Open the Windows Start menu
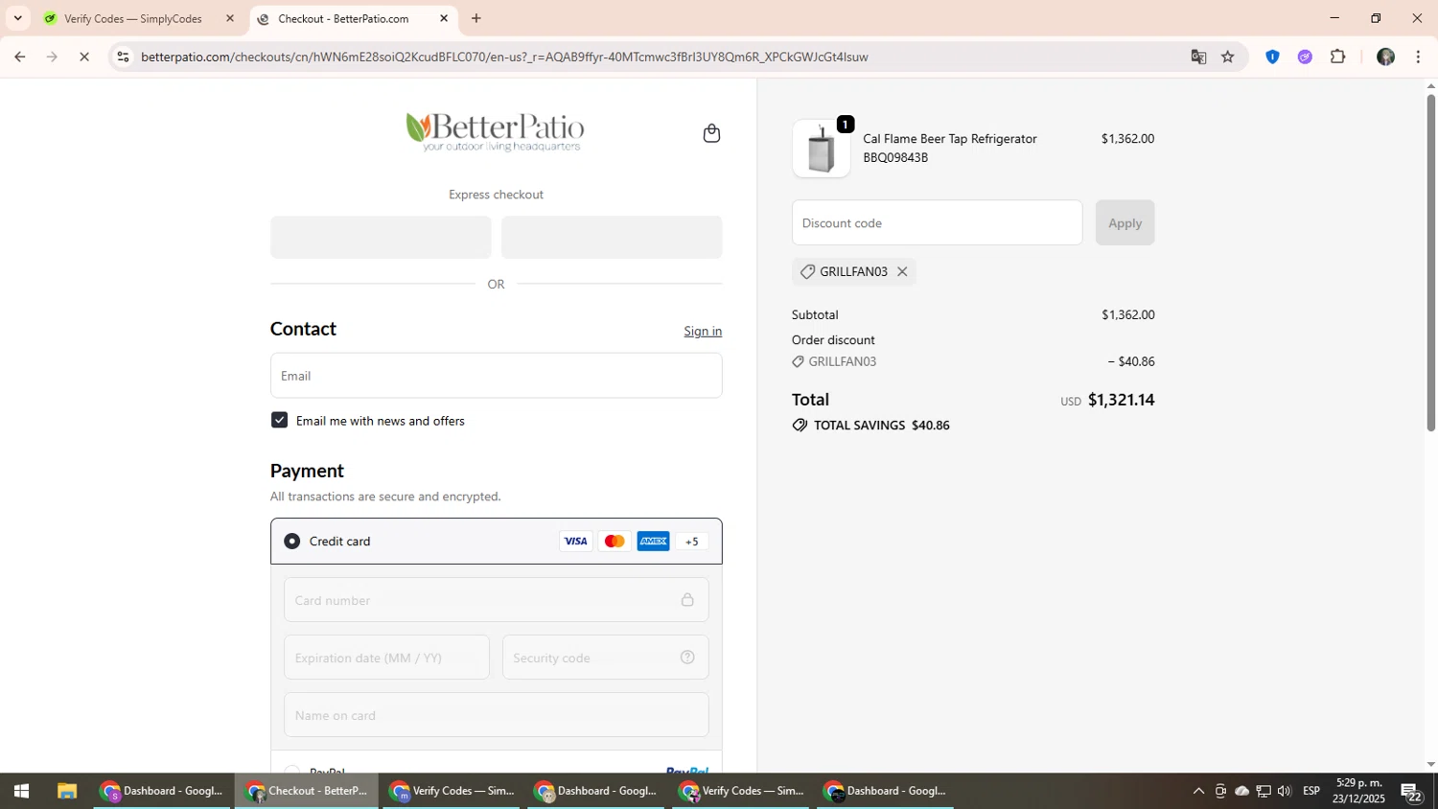This screenshot has height=809, width=1438. [21, 791]
